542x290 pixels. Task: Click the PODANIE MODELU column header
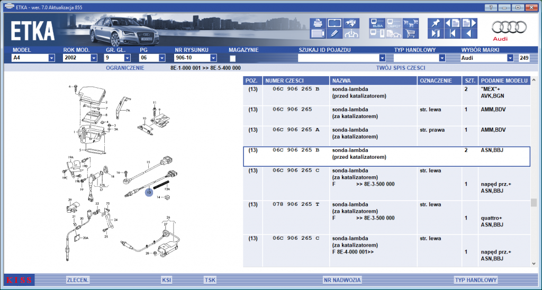[x=504, y=80]
